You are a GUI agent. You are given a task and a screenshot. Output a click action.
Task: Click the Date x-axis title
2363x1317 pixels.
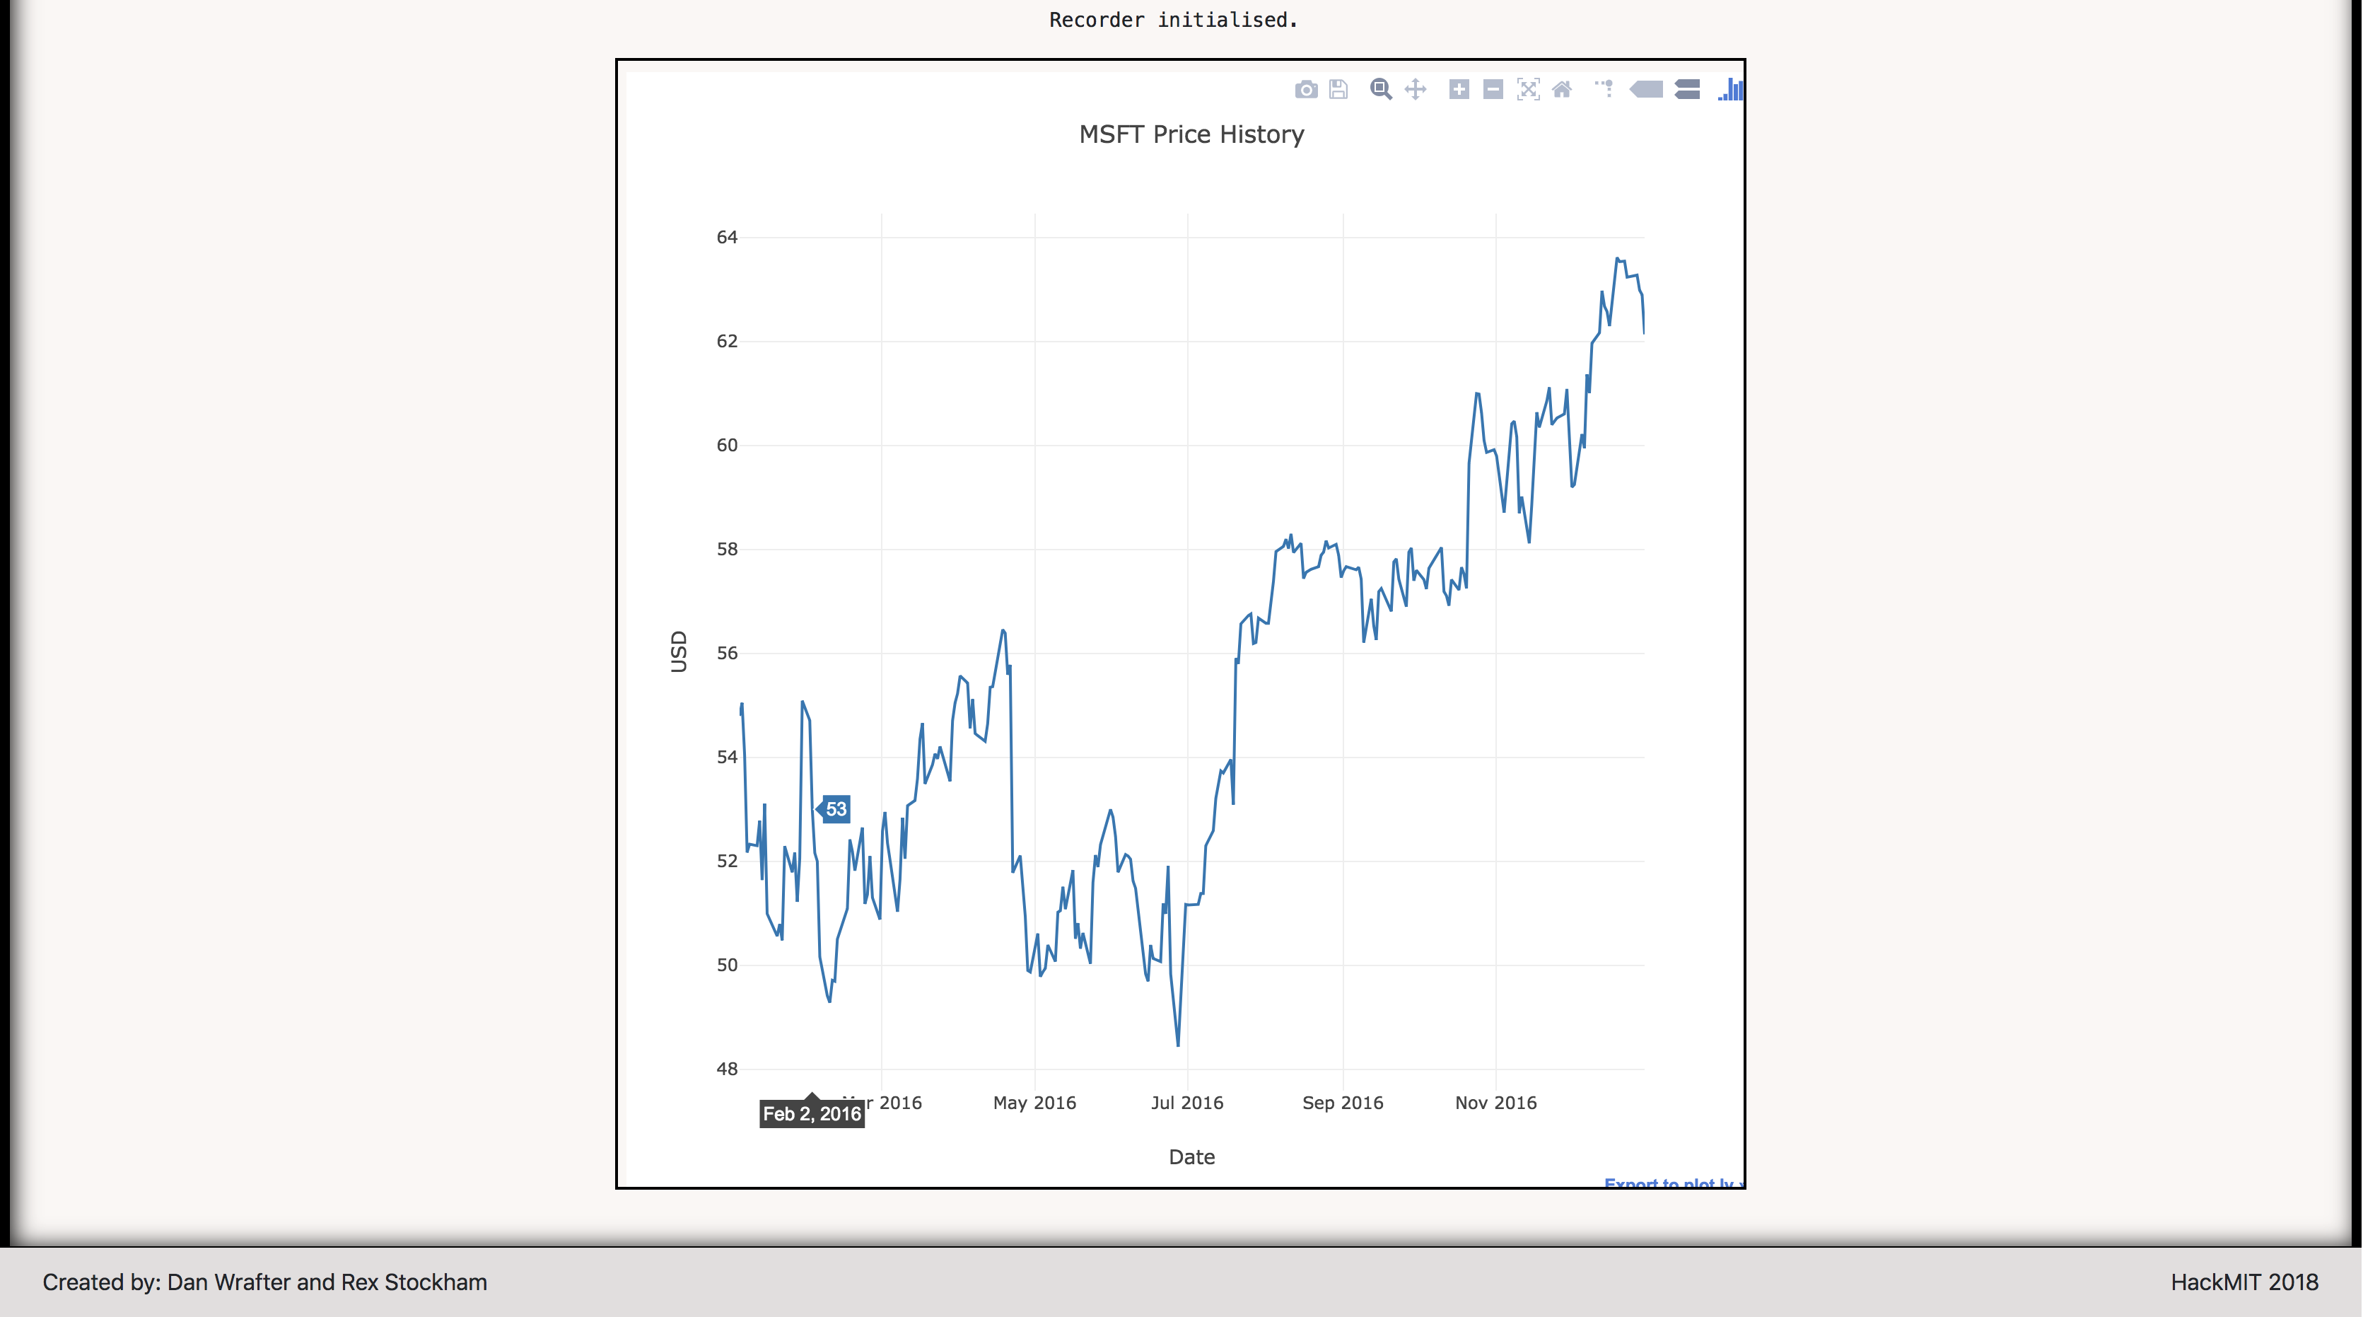[x=1191, y=1157]
